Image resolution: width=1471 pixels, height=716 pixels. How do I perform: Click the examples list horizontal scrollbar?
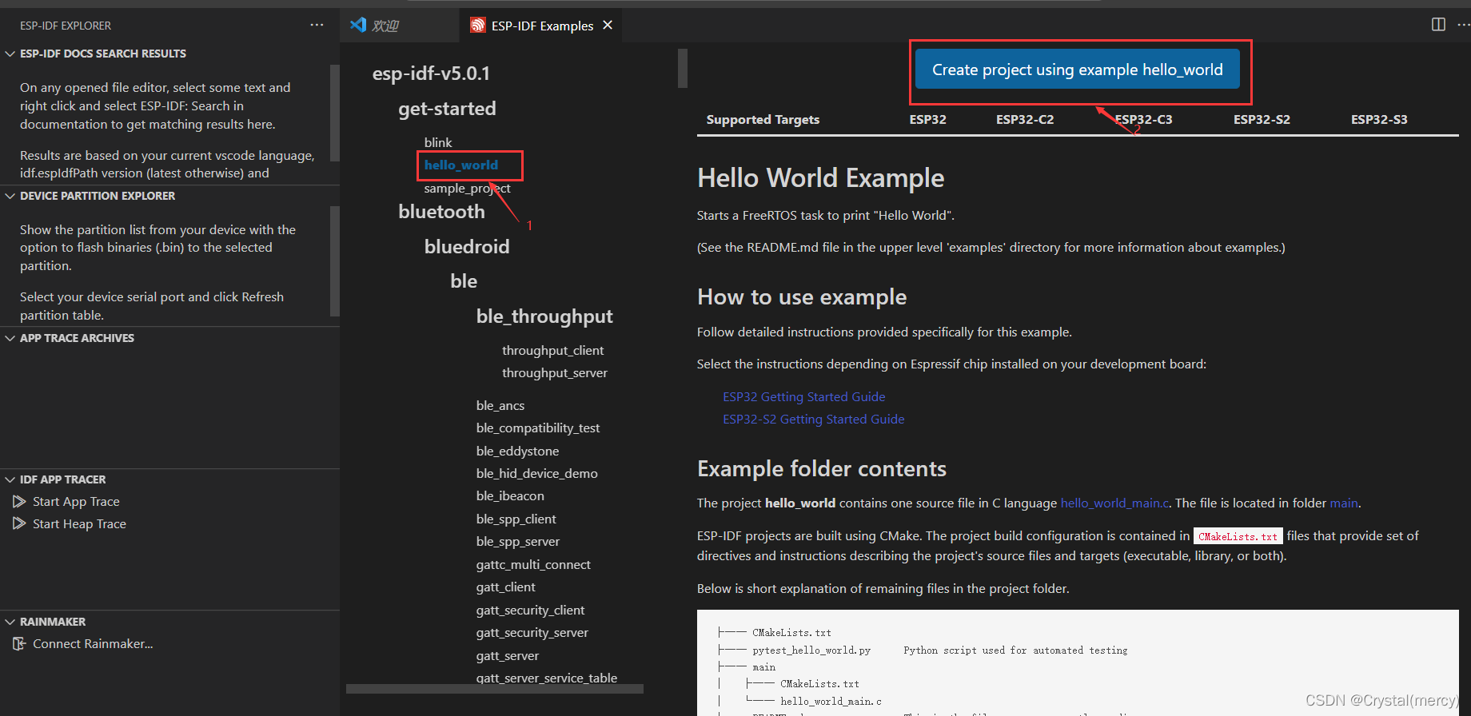(494, 688)
